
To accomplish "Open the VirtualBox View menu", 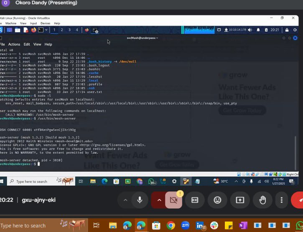I will [x=23, y=23].
